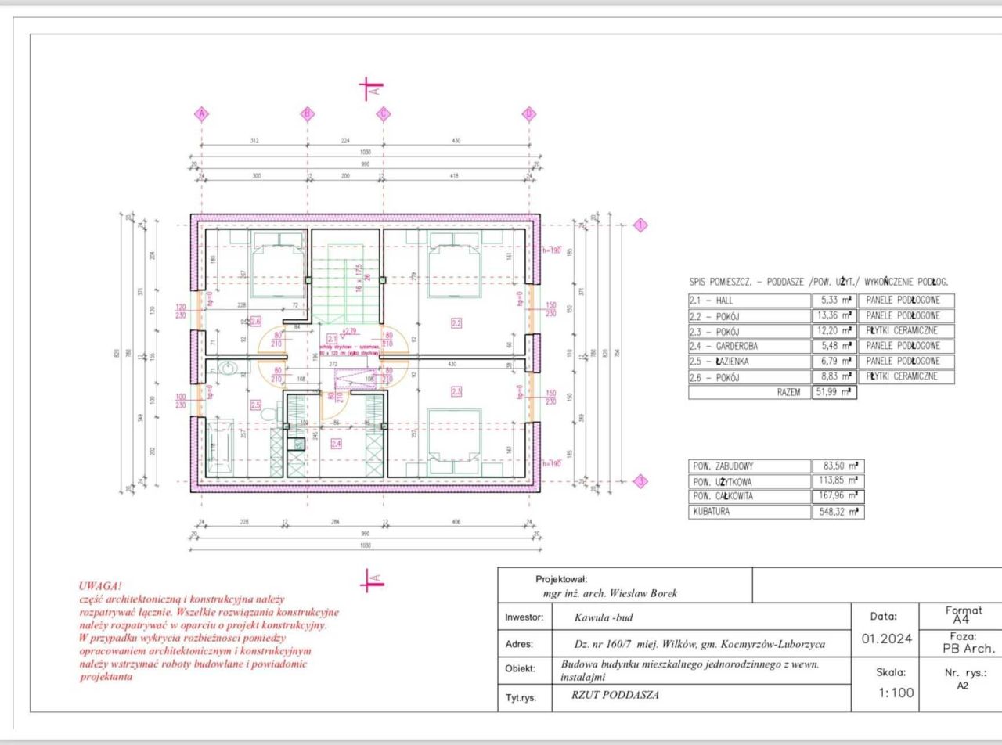Click the area value '6,79 m²'
The width and height of the screenshot is (1002, 745).
[834, 362]
